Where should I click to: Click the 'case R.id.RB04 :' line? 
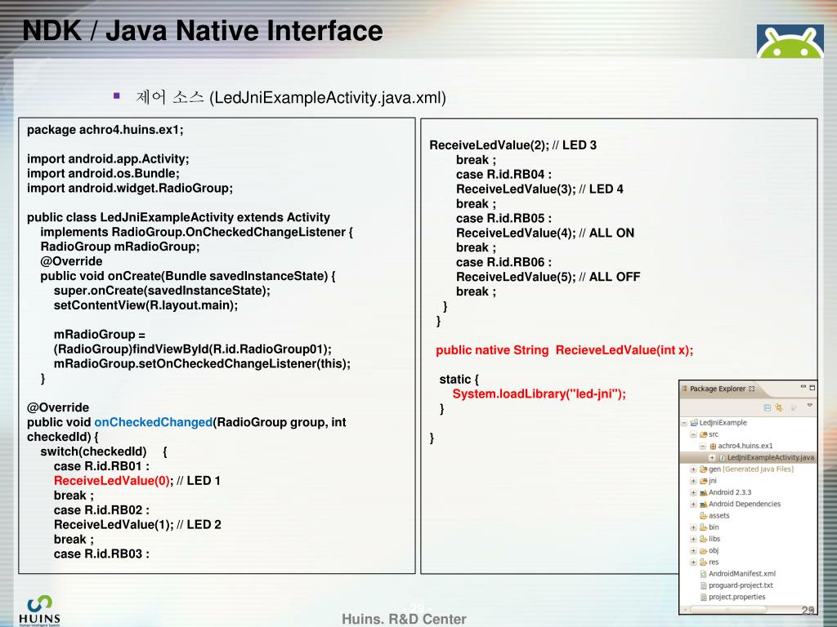[504, 175]
